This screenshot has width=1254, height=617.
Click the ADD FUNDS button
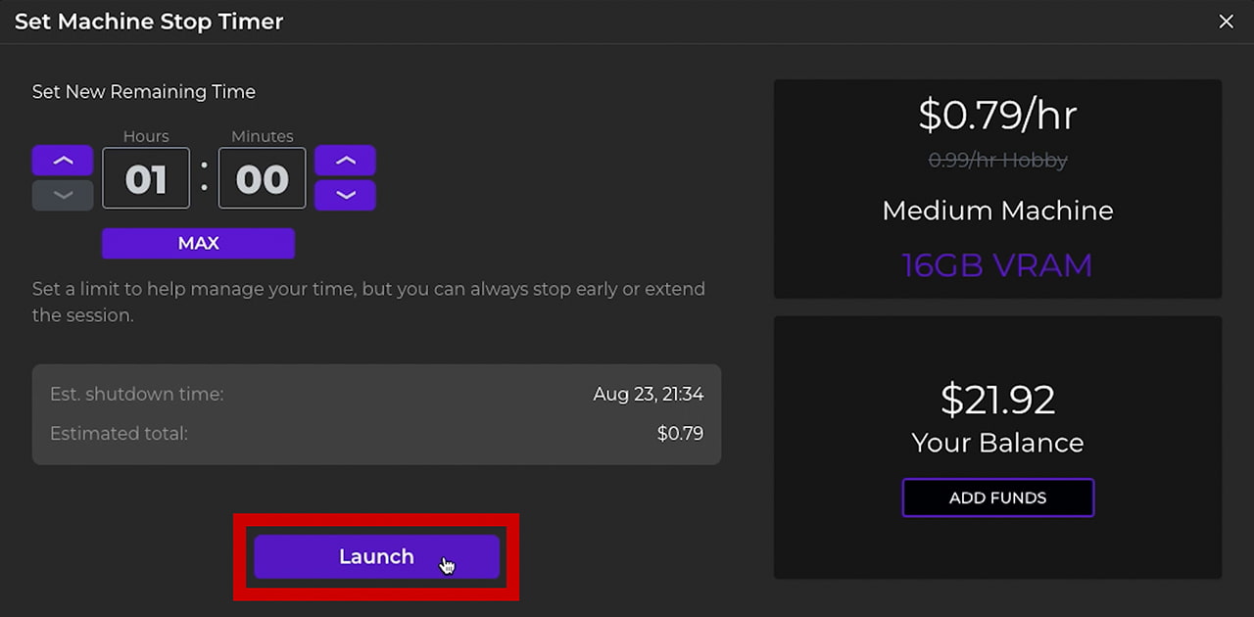(x=997, y=498)
